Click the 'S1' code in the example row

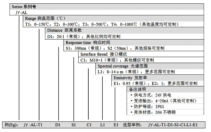click(73, 125)
